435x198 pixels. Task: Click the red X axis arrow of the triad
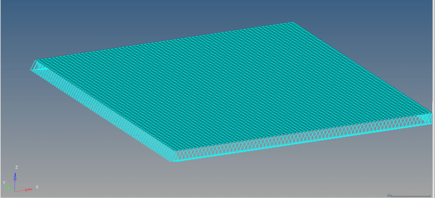tap(23, 190)
